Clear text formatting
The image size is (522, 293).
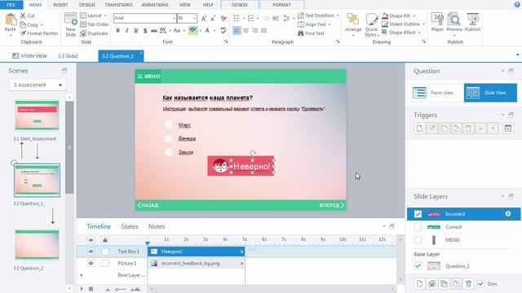tap(223, 18)
